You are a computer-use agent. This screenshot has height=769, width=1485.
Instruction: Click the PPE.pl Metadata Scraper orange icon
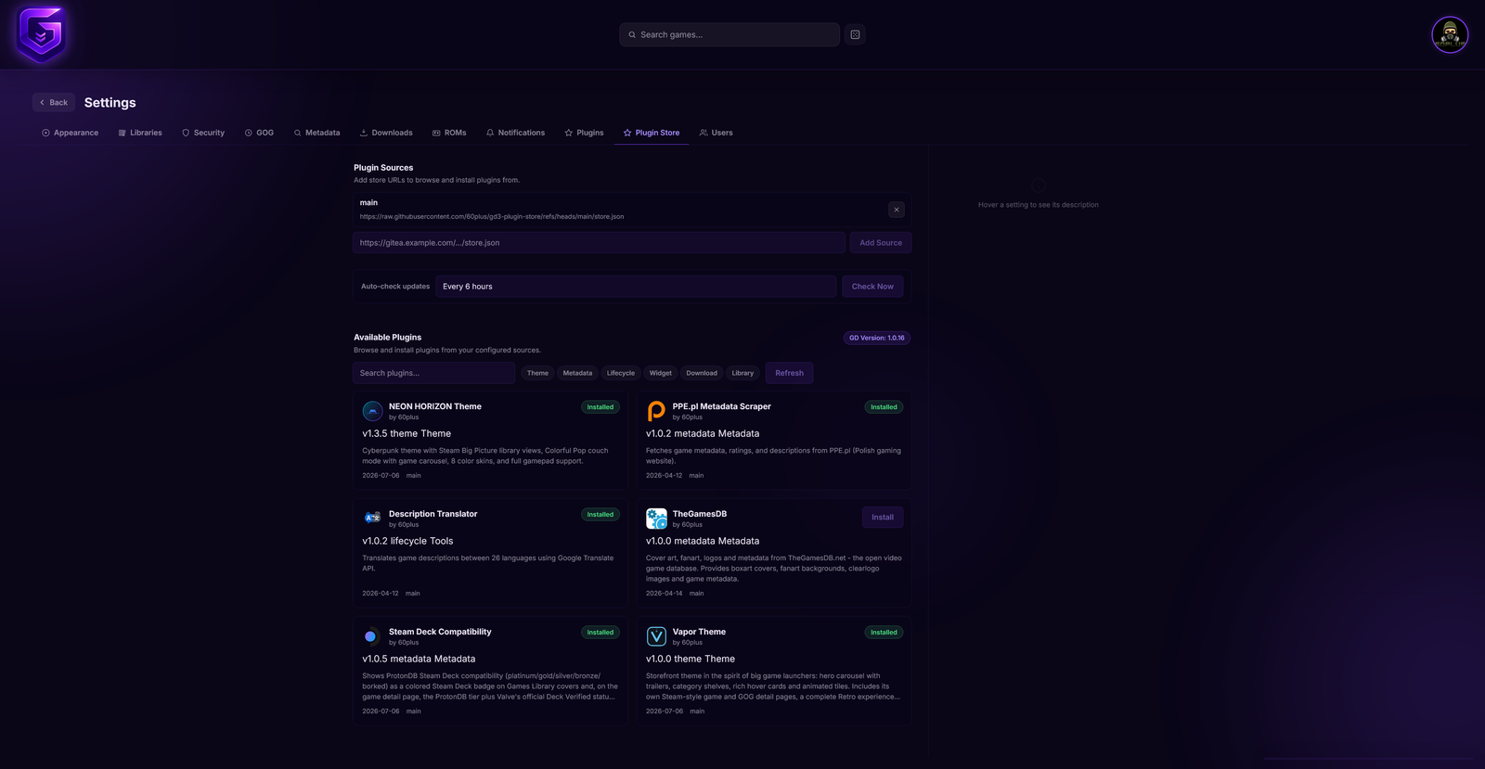pos(656,411)
